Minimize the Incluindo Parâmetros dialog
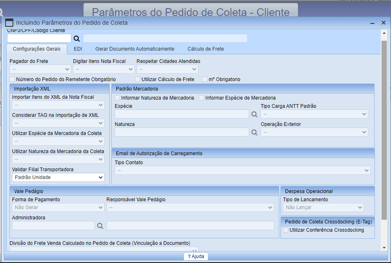This screenshot has width=391, height=263. pos(372,23)
